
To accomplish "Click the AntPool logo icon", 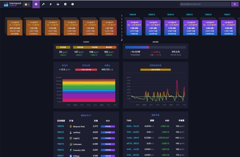I will pyautogui.click(x=71, y=132).
